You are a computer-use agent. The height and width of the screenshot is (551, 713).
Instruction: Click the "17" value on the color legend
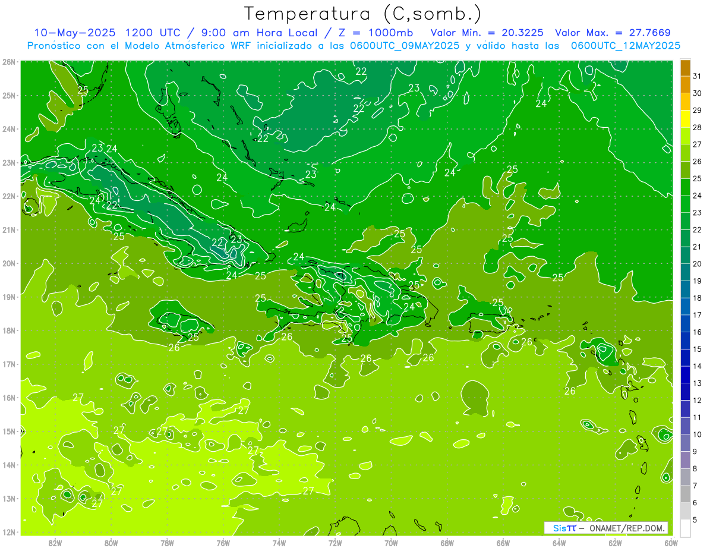(x=697, y=315)
